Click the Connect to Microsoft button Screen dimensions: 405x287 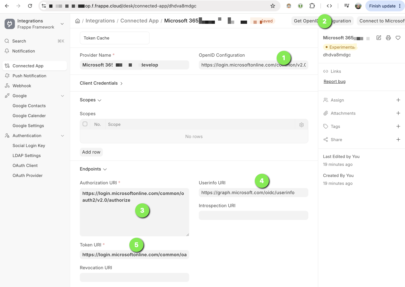[x=381, y=21]
